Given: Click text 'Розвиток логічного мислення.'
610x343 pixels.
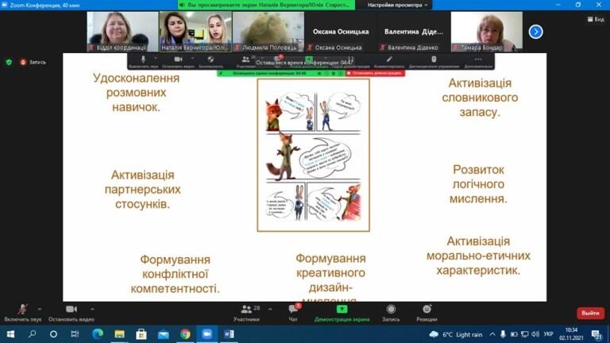Looking at the screenshot, I should pyautogui.click(x=478, y=184).
